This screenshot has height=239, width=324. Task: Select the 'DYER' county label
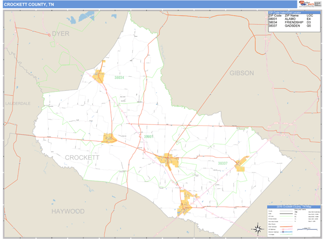point(60,34)
